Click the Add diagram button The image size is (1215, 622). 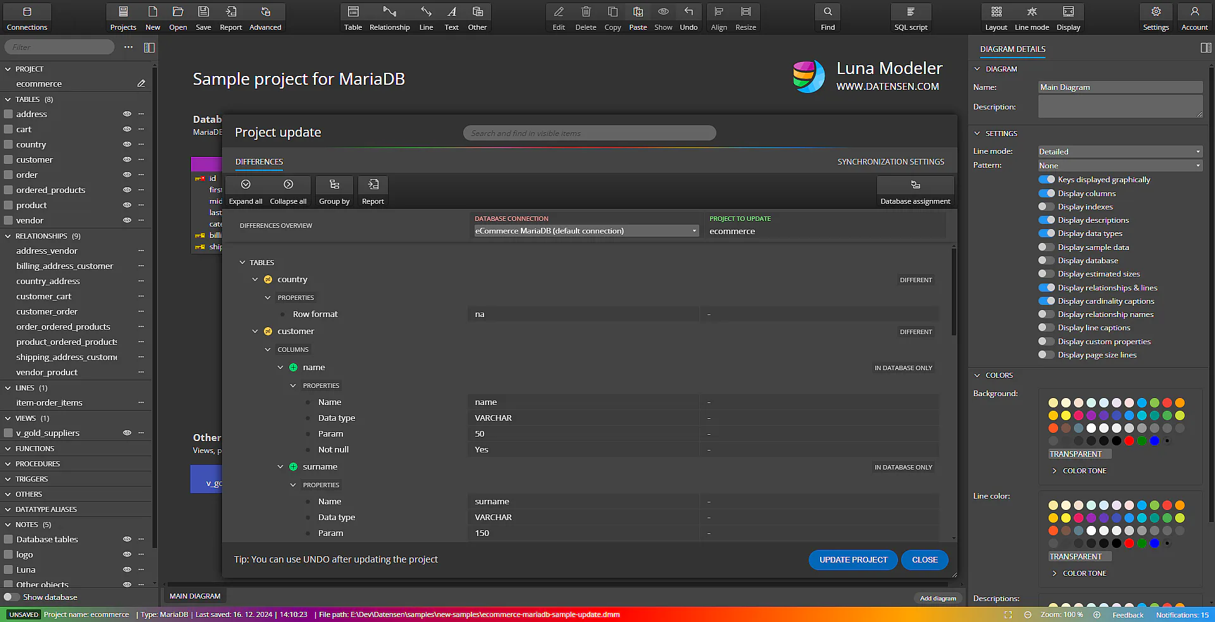click(x=938, y=598)
